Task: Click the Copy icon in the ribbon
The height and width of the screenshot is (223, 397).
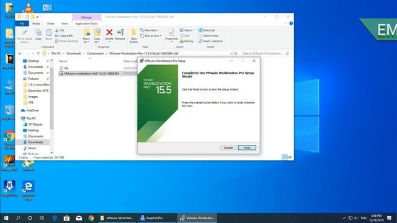Action: 38,35
